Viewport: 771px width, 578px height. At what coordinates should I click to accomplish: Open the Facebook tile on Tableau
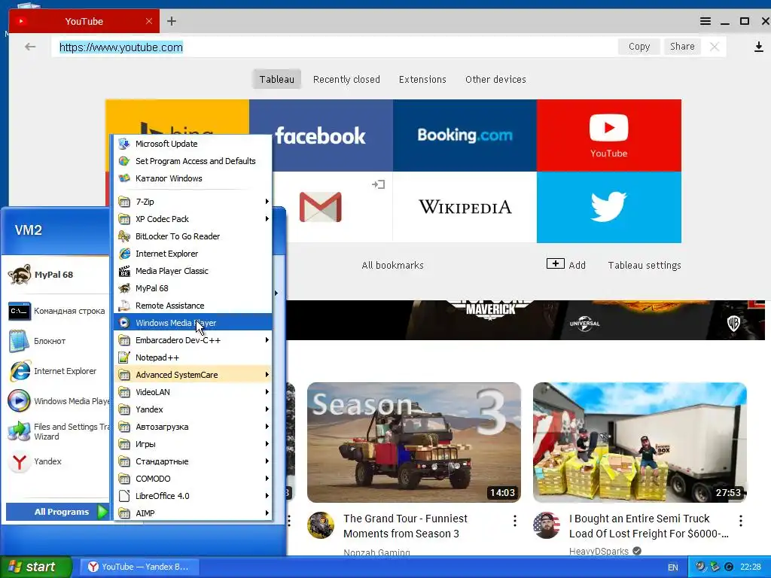click(x=321, y=135)
